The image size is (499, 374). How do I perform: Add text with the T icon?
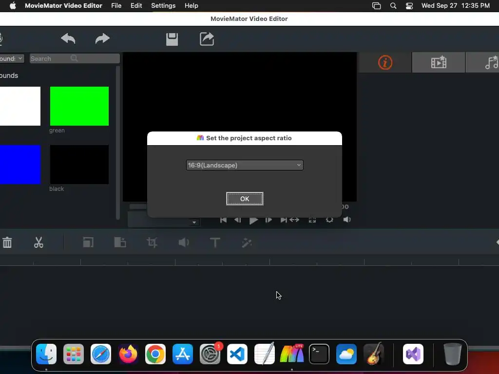215,243
